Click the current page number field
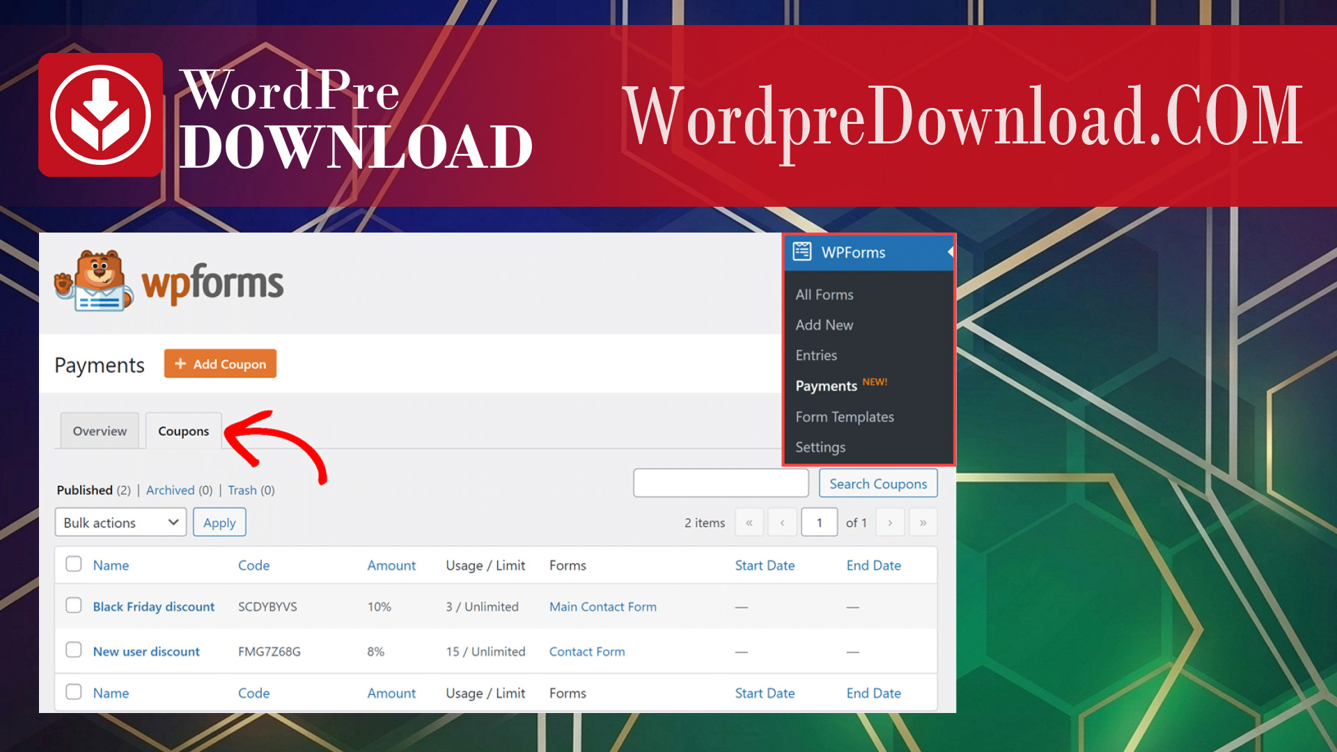This screenshot has width=1337, height=752. tap(819, 522)
